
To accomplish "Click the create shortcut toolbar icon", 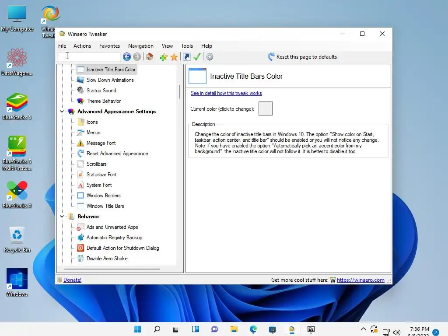I will 186,57.
